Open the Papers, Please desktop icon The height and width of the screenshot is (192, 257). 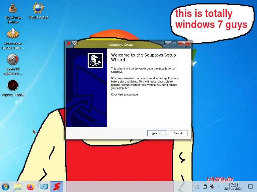click(13, 88)
